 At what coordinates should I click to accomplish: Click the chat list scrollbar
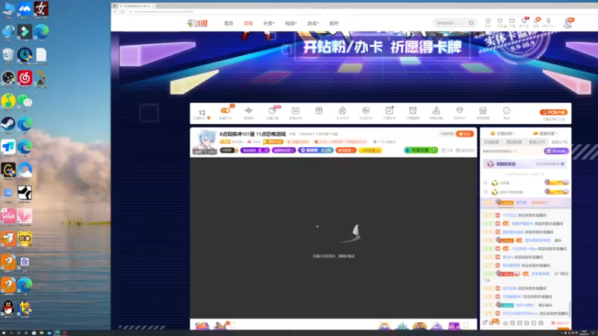click(570, 308)
